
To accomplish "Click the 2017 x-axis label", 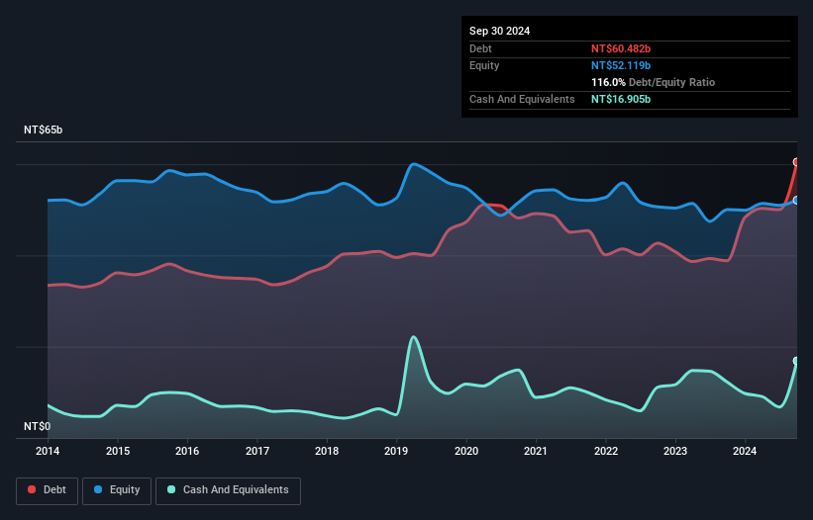I will pyautogui.click(x=257, y=451).
